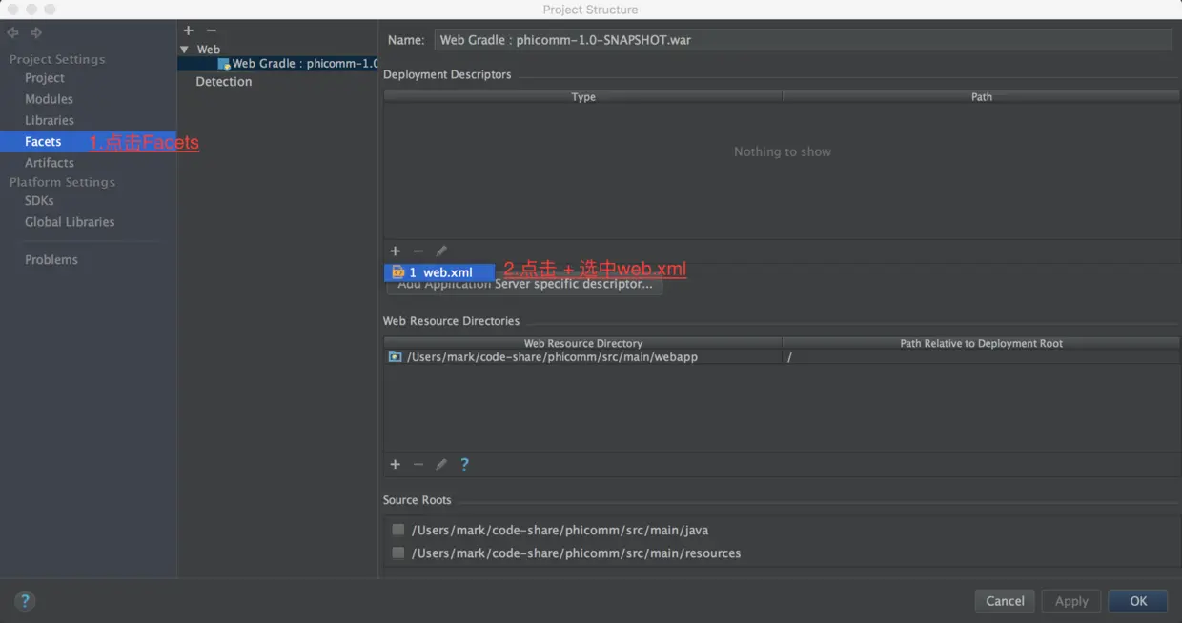Image resolution: width=1182 pixels, height=623 pixels.
Task: Open Problems section
Action: click(x=51, y=260)
